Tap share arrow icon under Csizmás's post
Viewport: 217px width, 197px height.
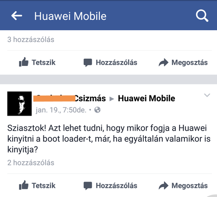[163, 186]
